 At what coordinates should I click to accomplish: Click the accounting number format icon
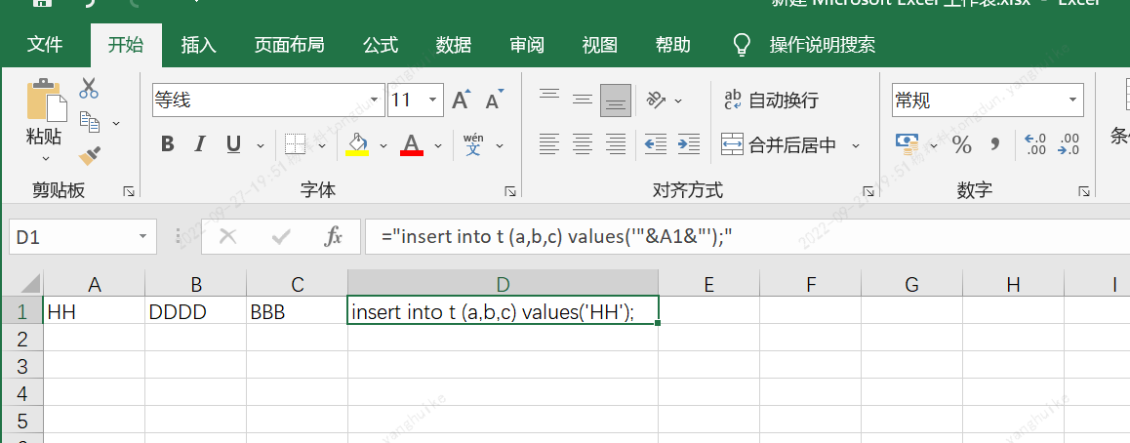tap(908, 144)
